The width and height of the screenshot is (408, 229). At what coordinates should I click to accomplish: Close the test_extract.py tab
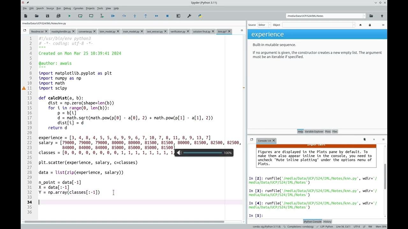(166, 31)
